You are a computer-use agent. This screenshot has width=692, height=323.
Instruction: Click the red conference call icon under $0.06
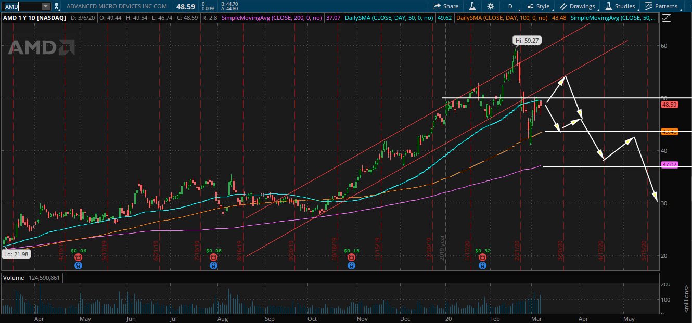[x=79, y=257]
